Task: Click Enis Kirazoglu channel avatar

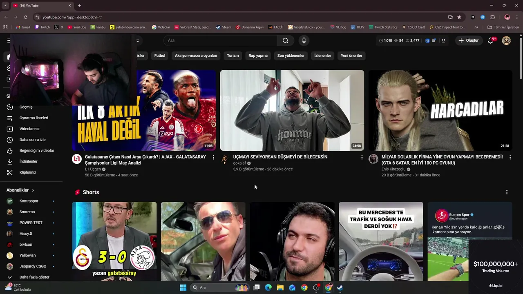Action: pyautogui.click(x=373, y=159)
